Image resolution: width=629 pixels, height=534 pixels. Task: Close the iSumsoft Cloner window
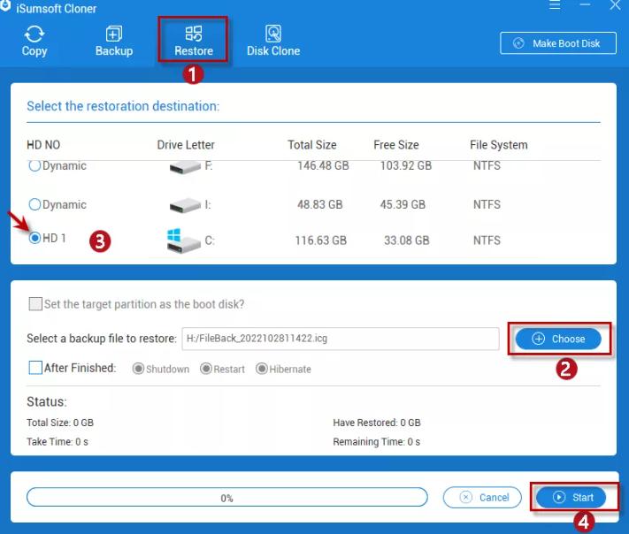coord(615,4)
